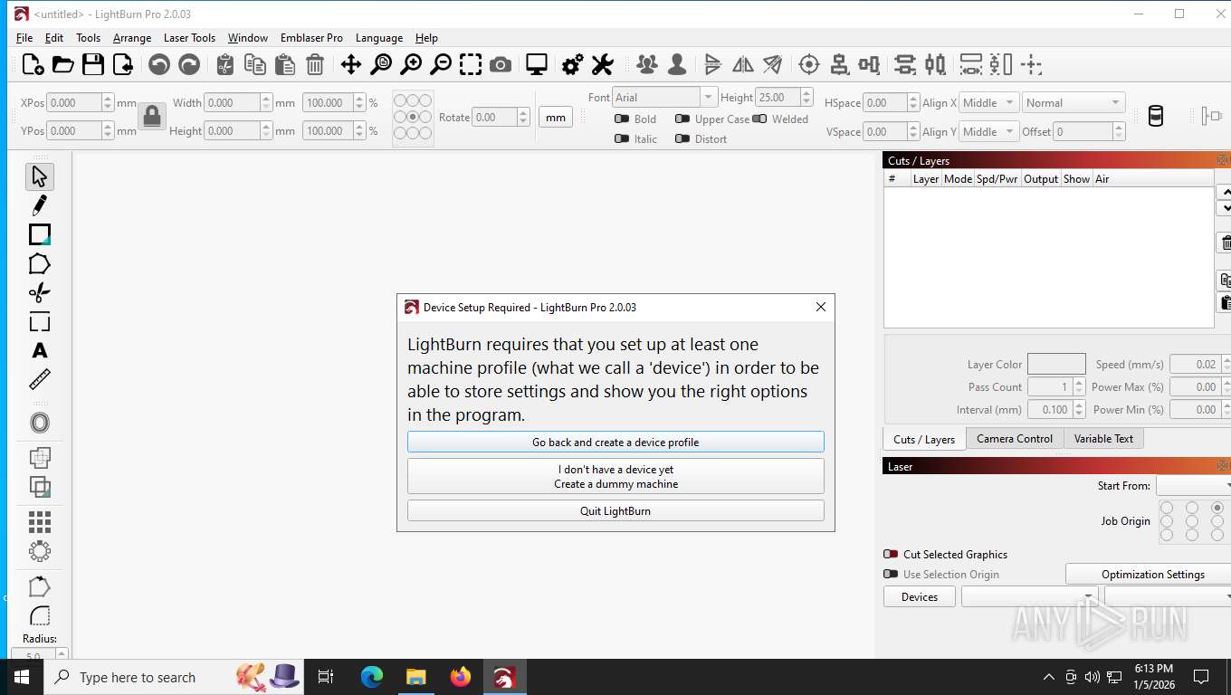This screenshot has width=1231, height=695.
Task: Click the Quit LightBurn button
Action: (615, 510)
